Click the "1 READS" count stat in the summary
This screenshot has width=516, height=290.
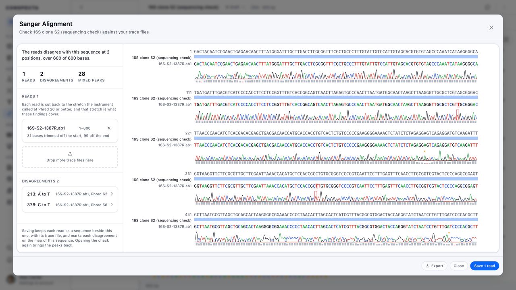point(28,77)
